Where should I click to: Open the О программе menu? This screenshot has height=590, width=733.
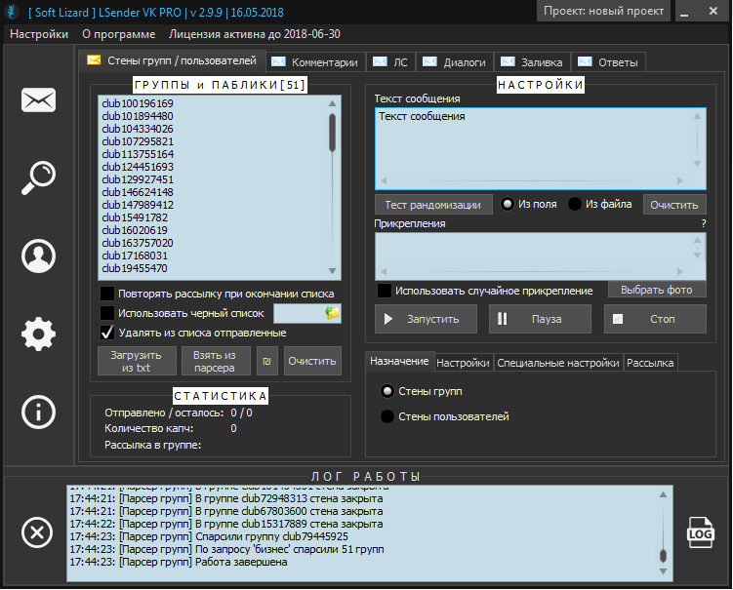[x=119, y=34]
